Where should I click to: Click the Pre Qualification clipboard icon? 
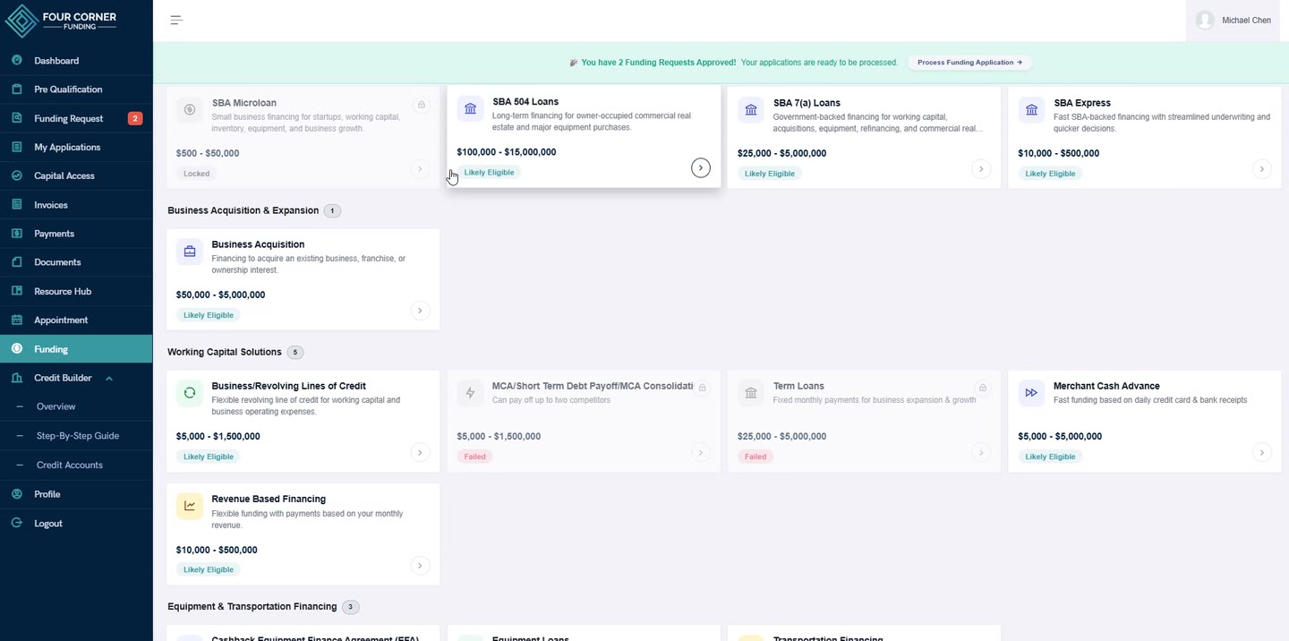click(17, 90)
